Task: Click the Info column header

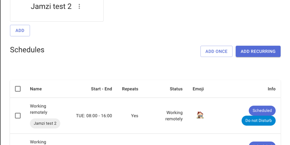Action: [271, 89]
